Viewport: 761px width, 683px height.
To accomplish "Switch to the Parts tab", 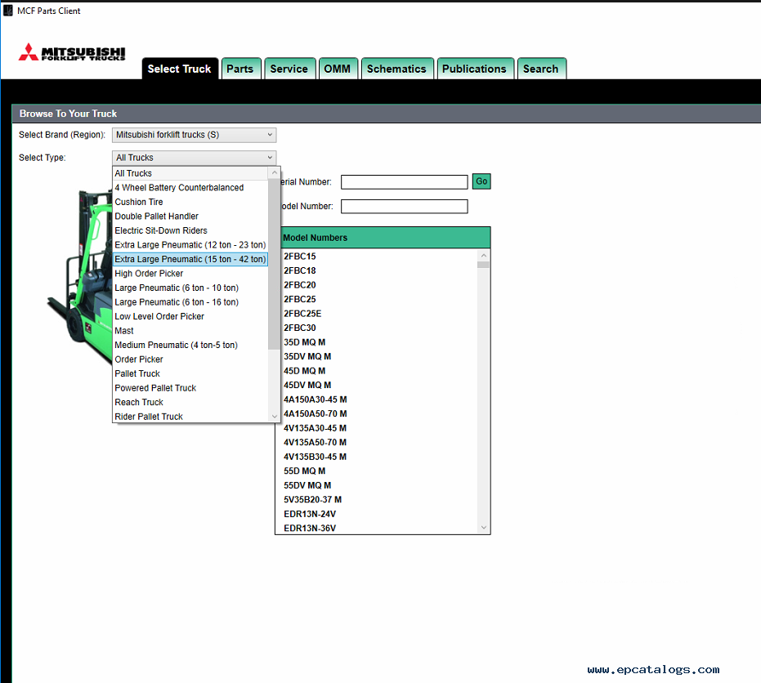I will tap(240, 69).
